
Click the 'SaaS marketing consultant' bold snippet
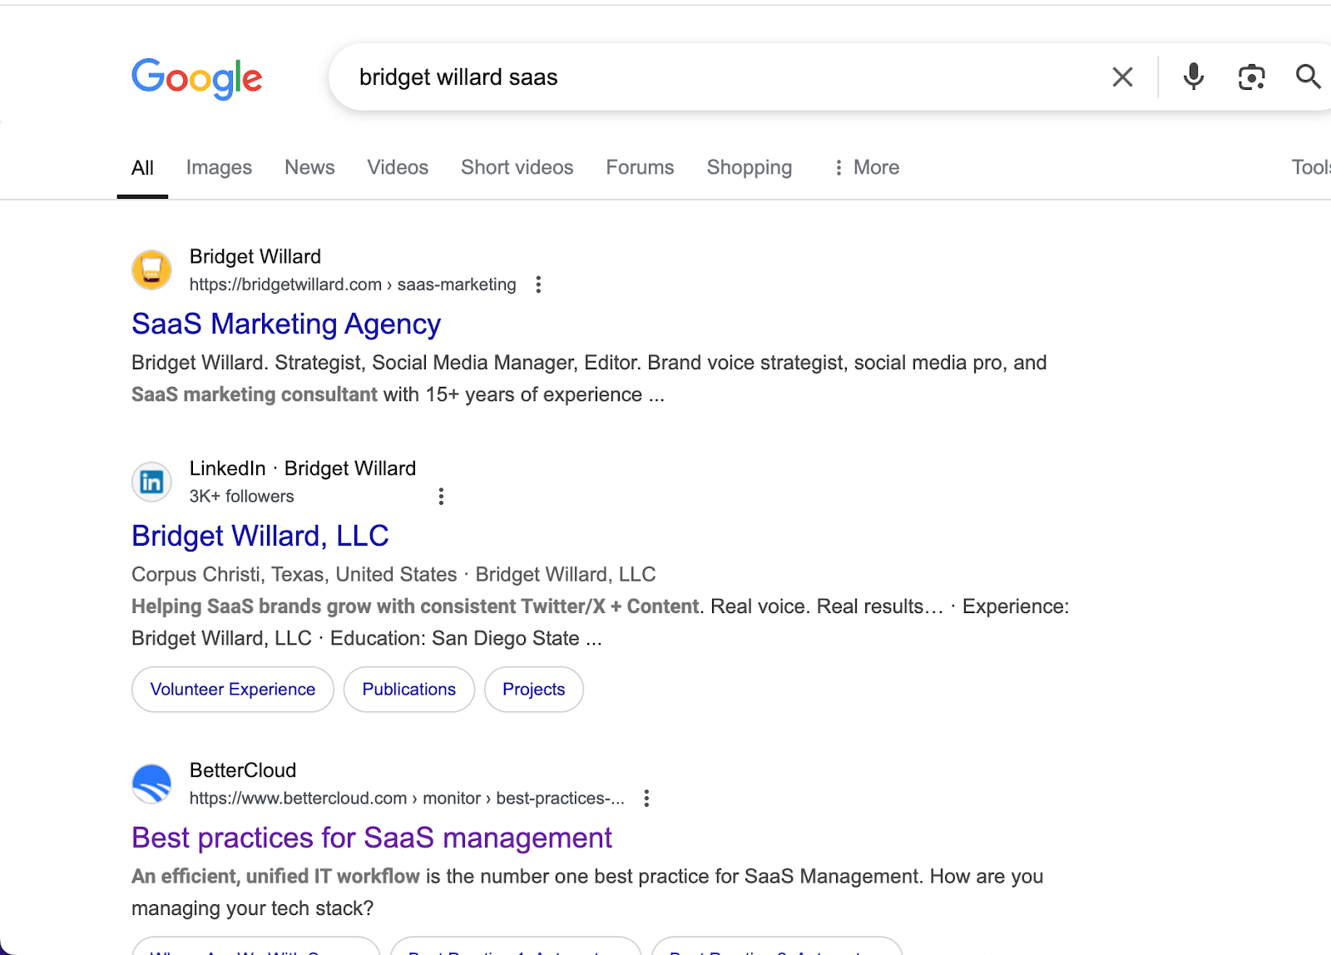[x=255, y=394]
